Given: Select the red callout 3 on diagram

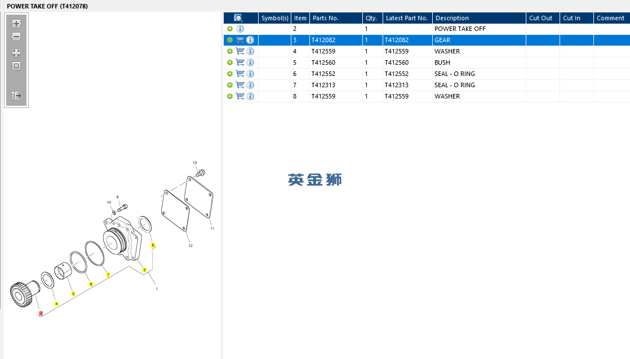Looking at the screenshot, I should [x=41, y=313].
